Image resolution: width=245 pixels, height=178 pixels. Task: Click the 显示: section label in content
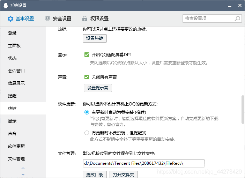(62, 55)
